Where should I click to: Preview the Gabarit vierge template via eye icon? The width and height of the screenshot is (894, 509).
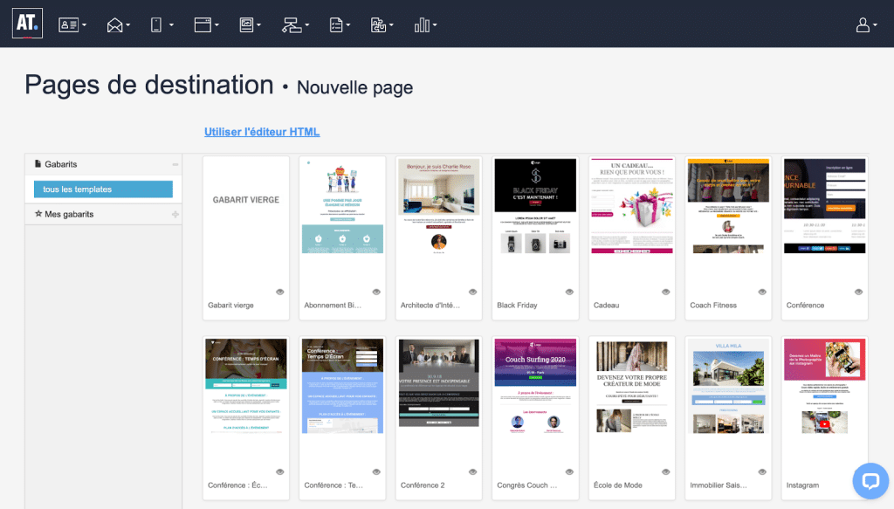click(x=280, y=292)
